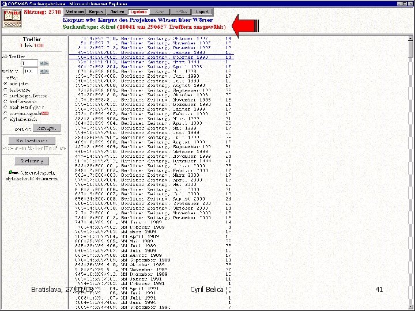Viewport: 415px width, 311px height.
Task: Select the 'suchbegriffweise' radio option
Action: [x=5, y=96]
